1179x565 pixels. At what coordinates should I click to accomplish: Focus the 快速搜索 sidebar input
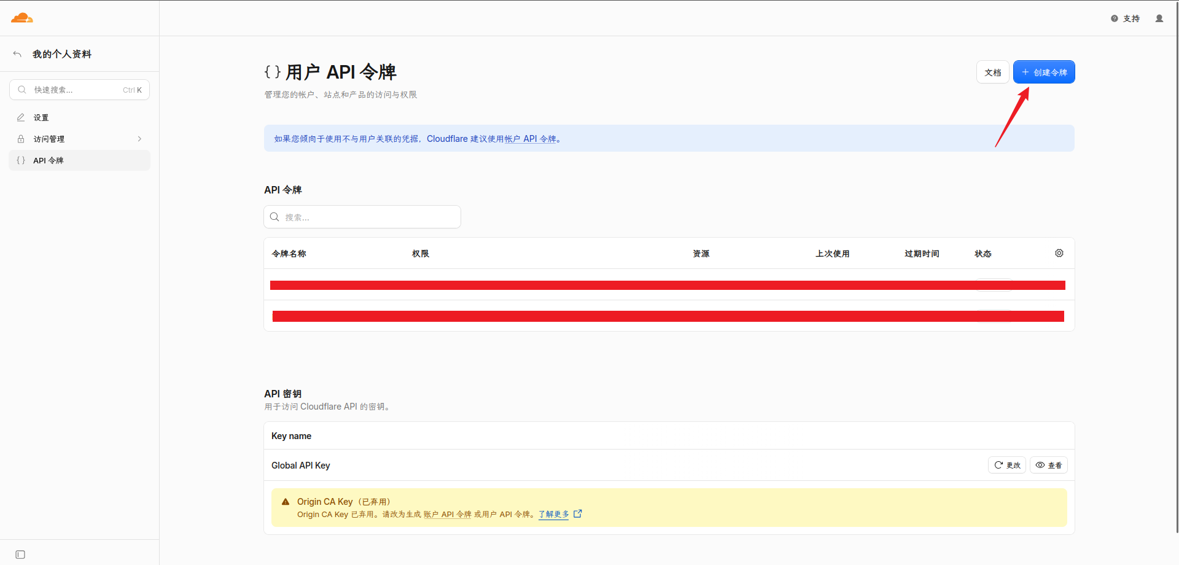[x=80, y=90]
